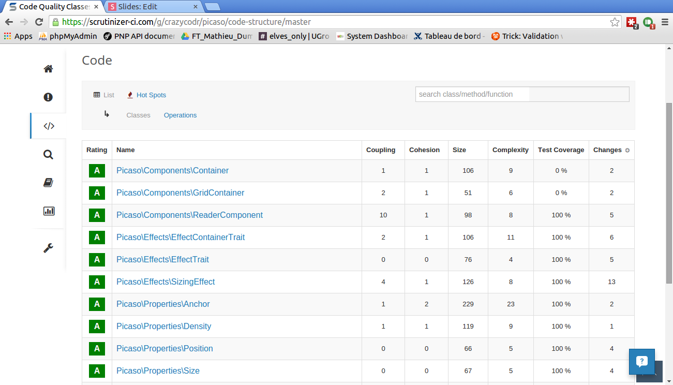Select the Operations sub-tab
This screenshot has width=673, height=385.
coord(180,115)
